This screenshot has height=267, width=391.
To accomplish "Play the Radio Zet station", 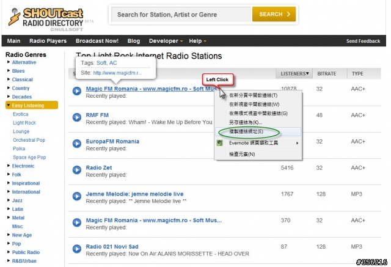I will (x=77, y=170).
